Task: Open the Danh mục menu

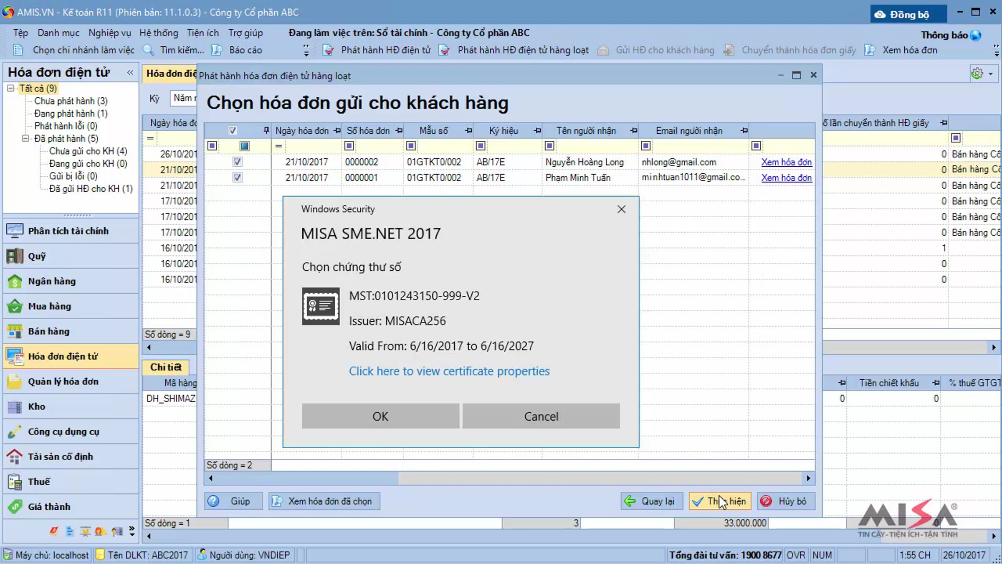Action: (58, 33)
